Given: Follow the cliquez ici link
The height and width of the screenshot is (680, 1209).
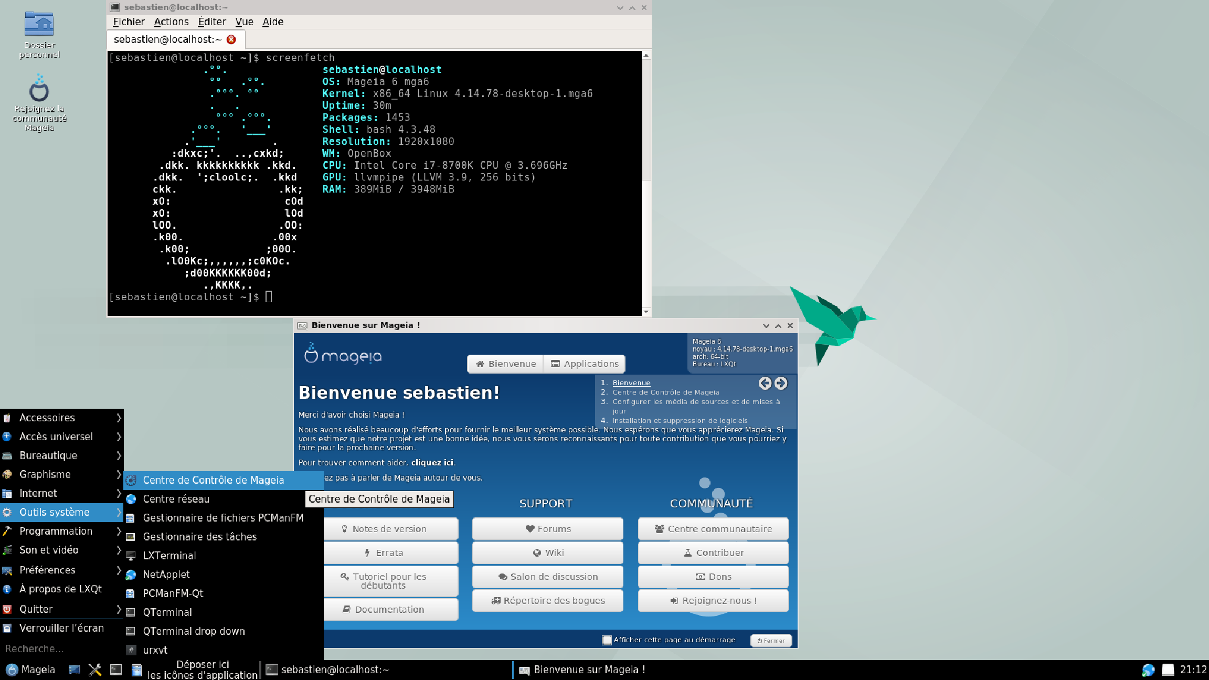Looking at the screenshot, I should pyautogui.click(x=432, y=462).
